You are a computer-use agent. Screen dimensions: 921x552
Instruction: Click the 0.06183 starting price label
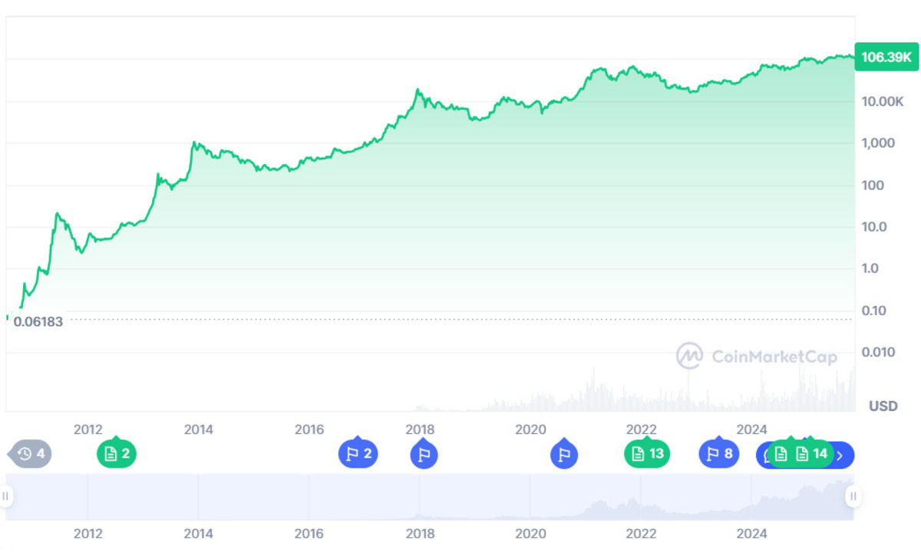38,322
